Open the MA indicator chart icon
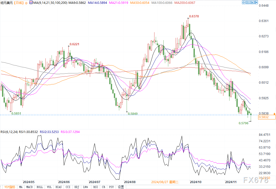This screenshot has width=276, height=189. pos(31,3)
